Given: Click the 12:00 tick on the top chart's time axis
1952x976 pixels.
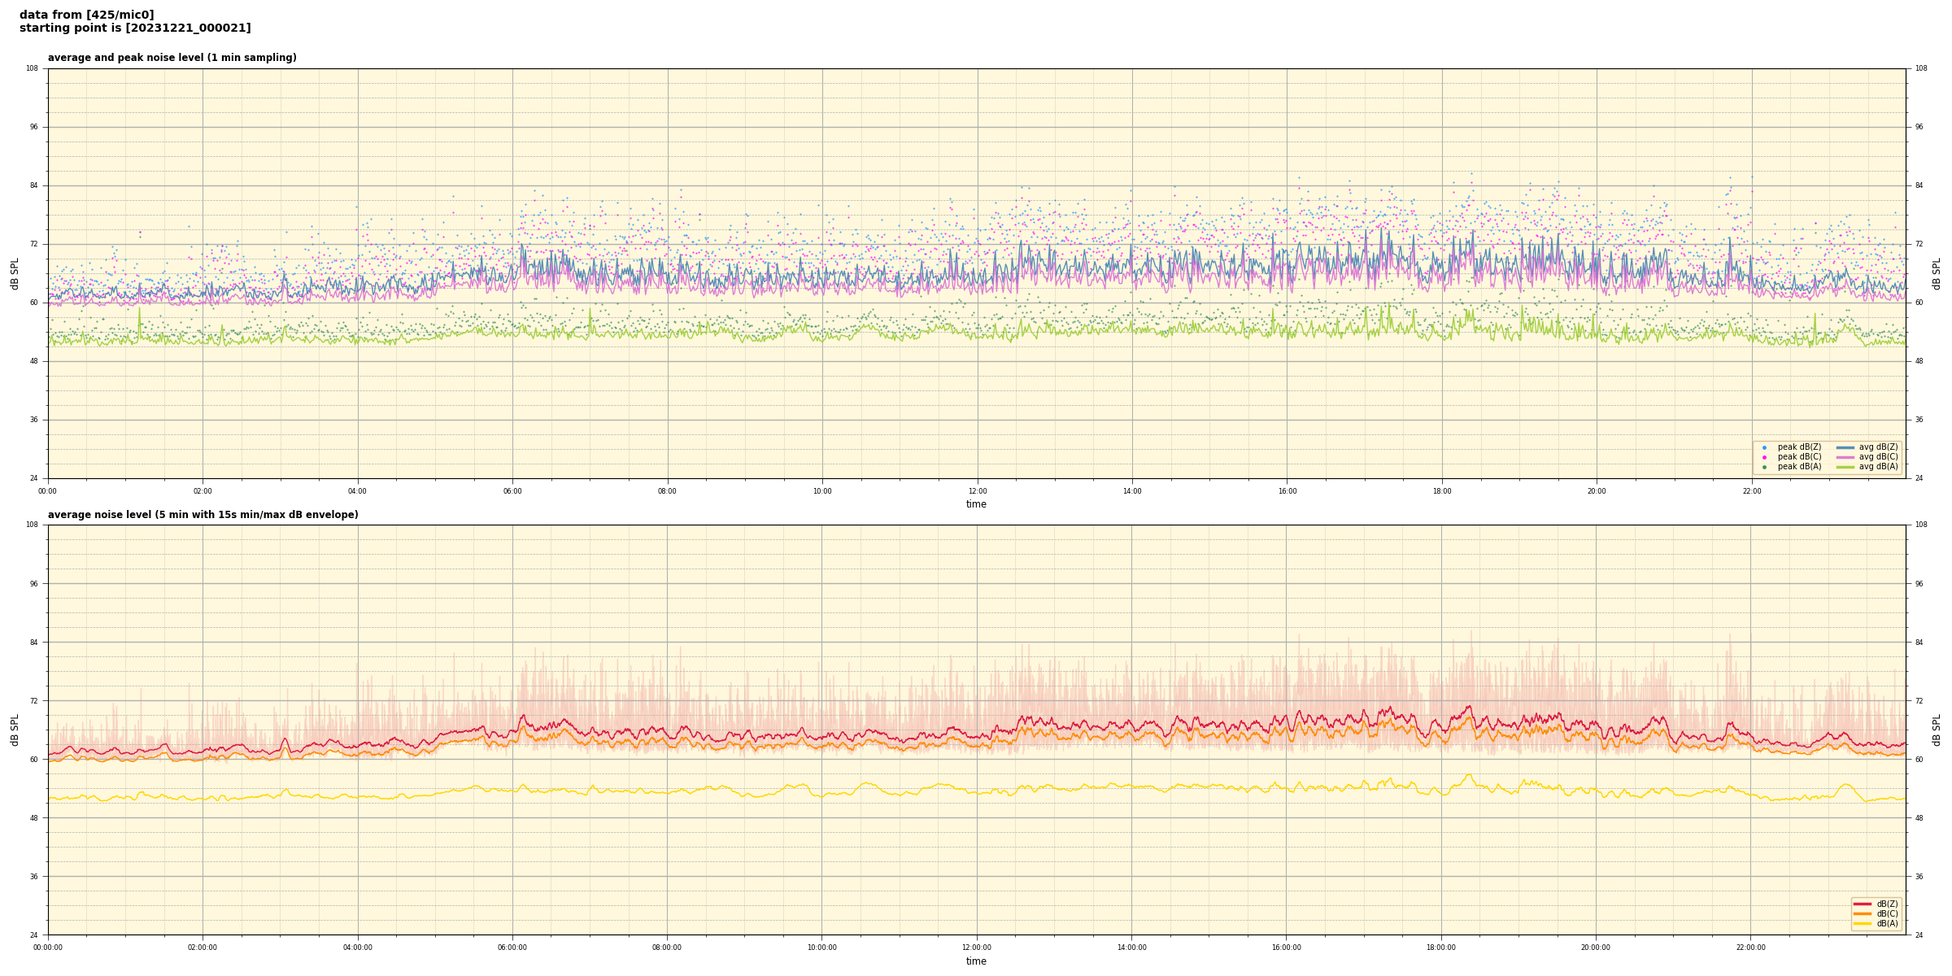Looking at the screenshot, I should [977, 491].
